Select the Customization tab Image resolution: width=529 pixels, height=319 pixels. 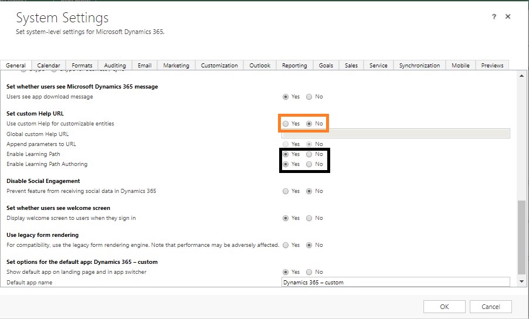click(219, 65)
